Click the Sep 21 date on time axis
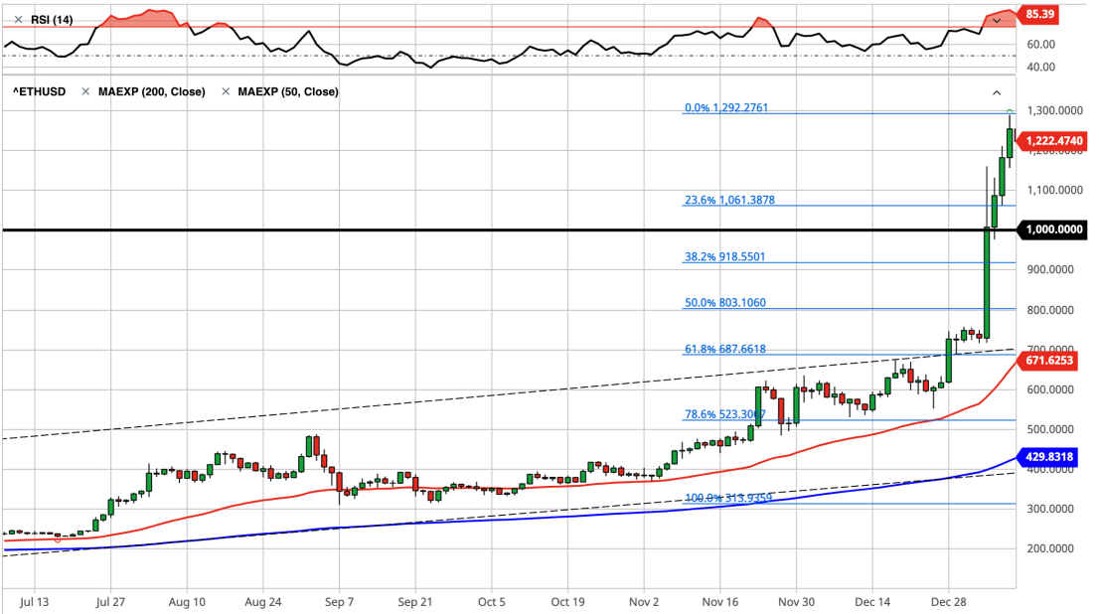1099x614 pixels. [x=415, y=602]
